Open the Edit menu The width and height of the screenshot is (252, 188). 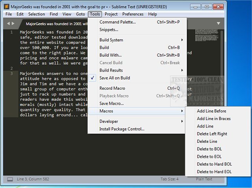pos(20,14)
